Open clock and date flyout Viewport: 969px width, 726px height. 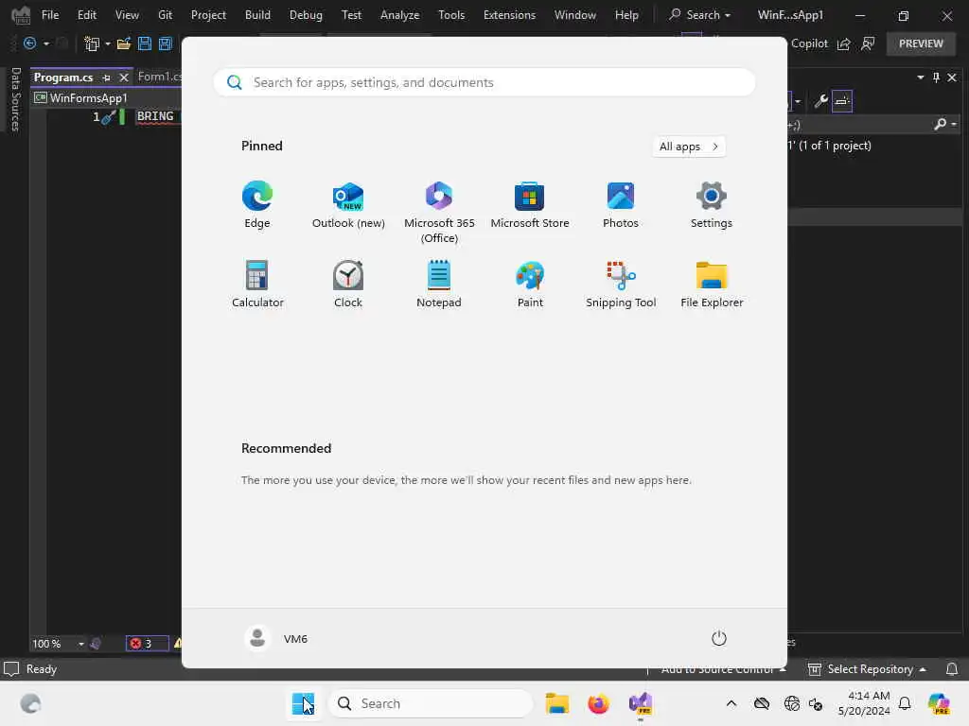pyautogui.click(x=864, y=703)
